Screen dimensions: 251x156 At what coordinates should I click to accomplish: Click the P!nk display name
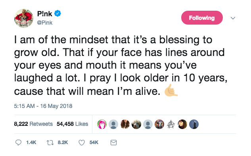click(45, 14)
